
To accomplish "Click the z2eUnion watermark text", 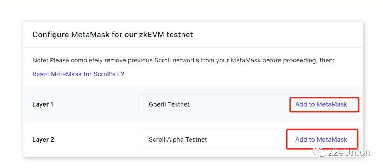I will [350, 152].
